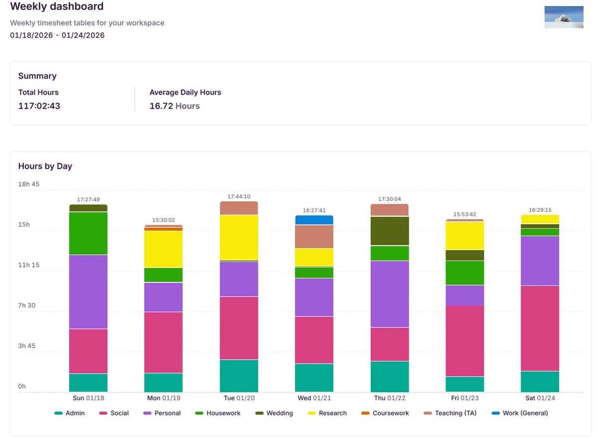Click the pink Social segment on Monday
This screenshot has height=439, width=598.
tap(163, 343)
